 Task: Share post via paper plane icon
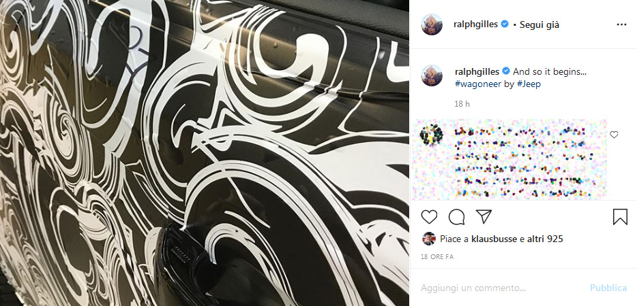click(484, 217)
